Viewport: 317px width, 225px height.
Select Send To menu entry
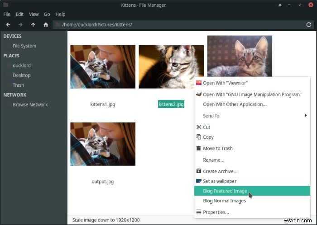pyautogui.click(x=252, y=116)
